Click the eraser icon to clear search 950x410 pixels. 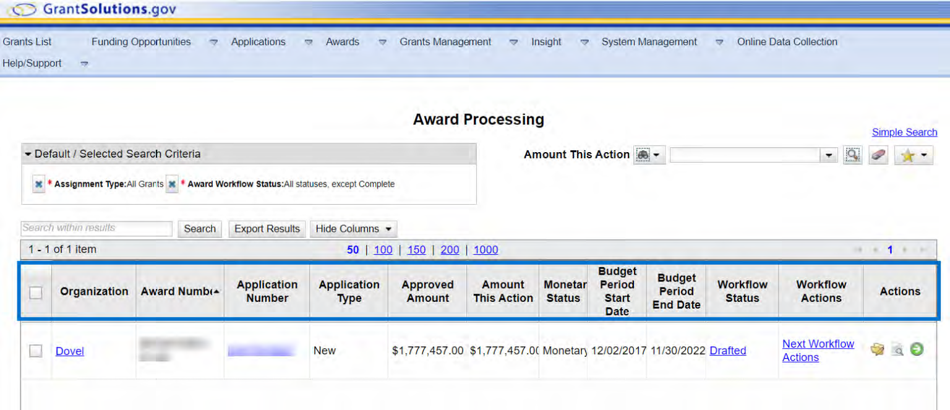tap(878, 155)
